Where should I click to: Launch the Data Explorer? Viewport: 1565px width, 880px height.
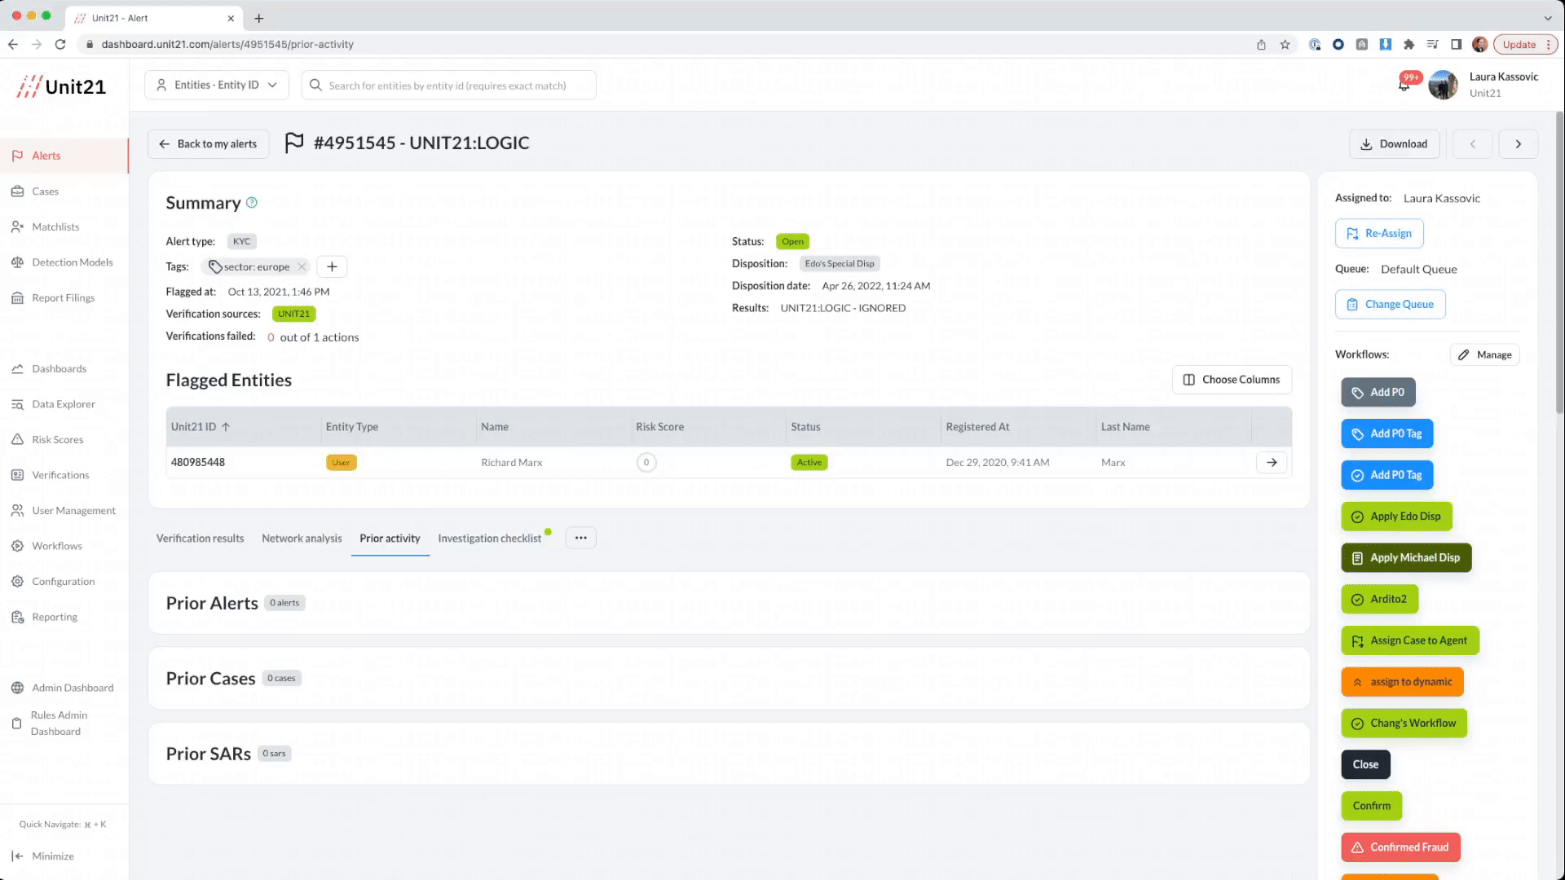pyautogui.click(x=63, y=404)
